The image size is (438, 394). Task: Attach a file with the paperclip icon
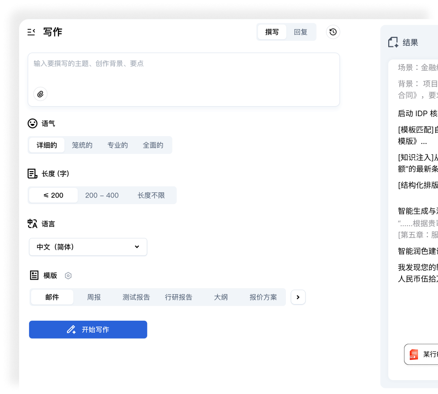click(x=41, y=94)
